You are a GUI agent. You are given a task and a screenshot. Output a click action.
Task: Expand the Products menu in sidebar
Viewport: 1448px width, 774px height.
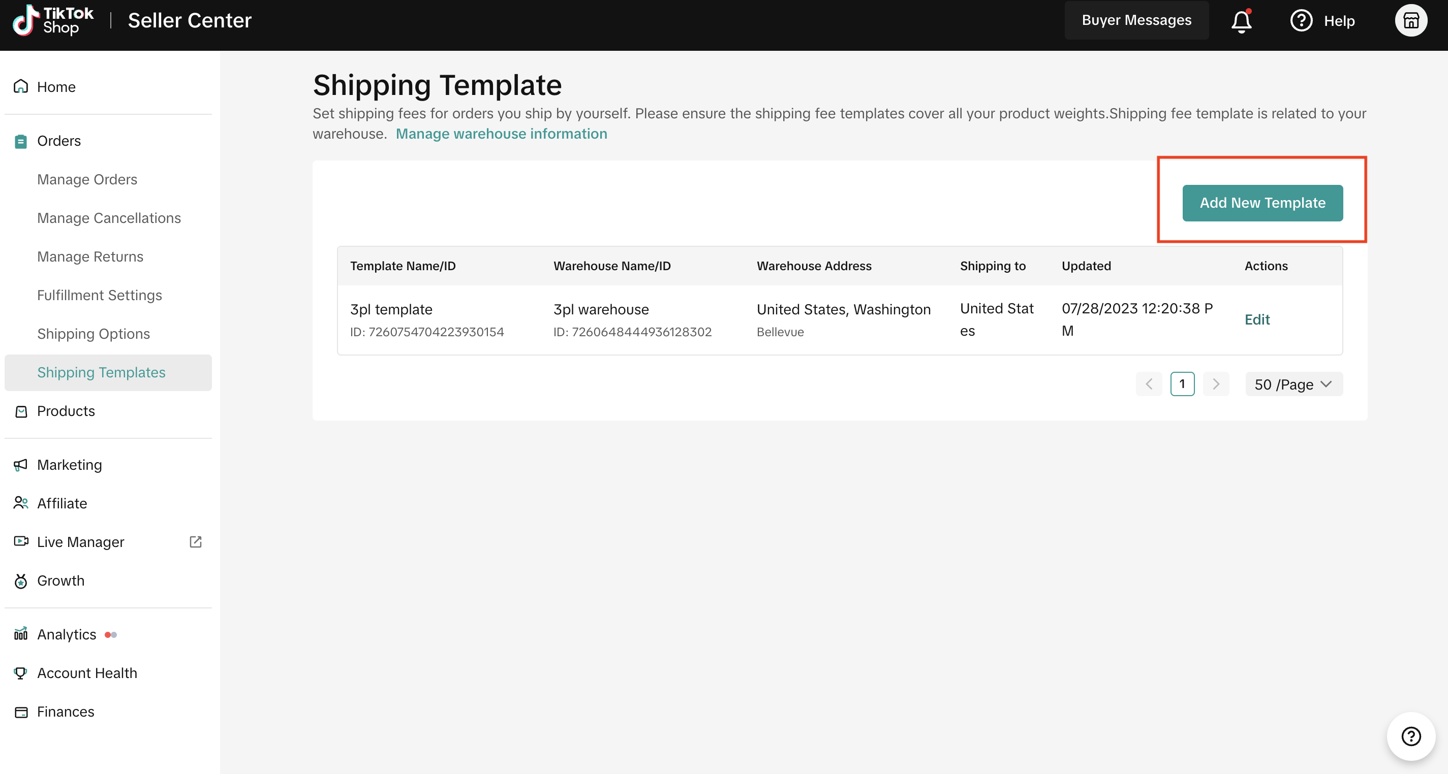point(66,411)
